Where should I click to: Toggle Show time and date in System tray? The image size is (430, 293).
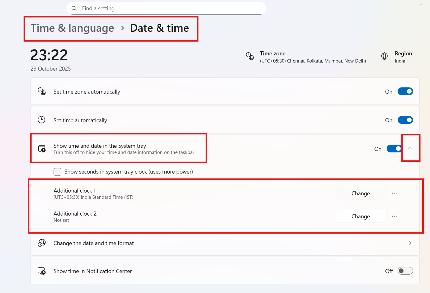pyautogui.click(x=394, y=149)
